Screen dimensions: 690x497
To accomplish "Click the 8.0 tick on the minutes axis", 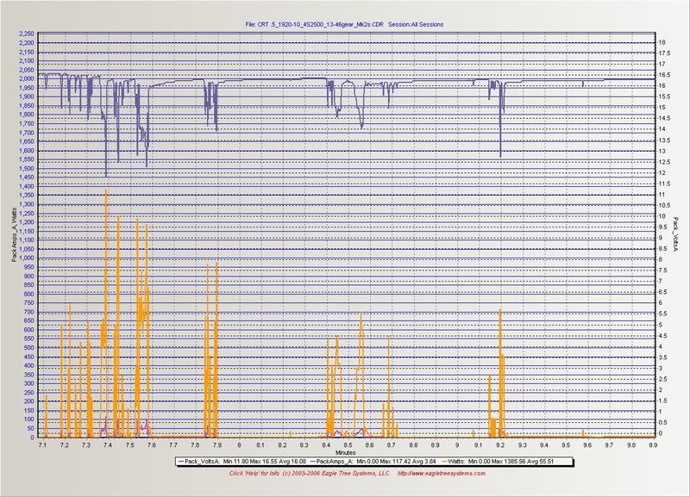I will [260, 444].
